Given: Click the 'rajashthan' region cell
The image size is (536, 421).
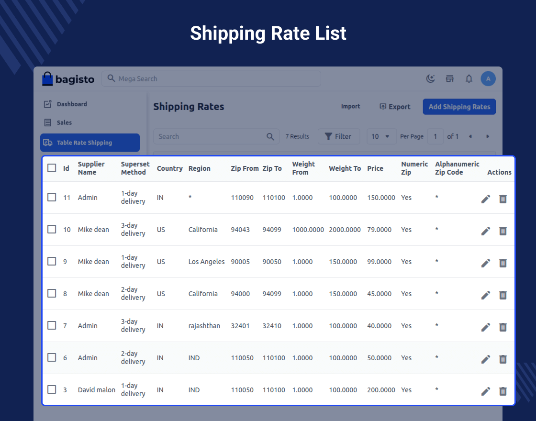Looking at the screenshot, I should (x=204, y=326).
